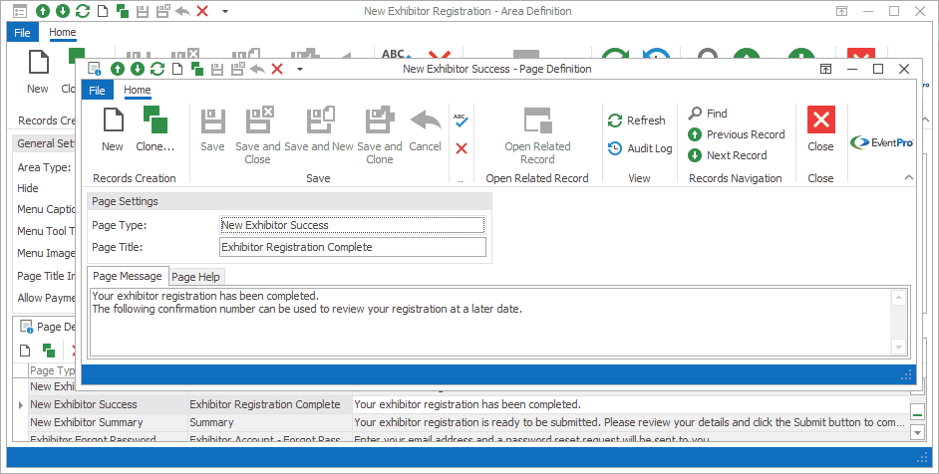Click red Close button in Page Definition ribbon
This screenshot has width=939, height=474.
point(820,129)
